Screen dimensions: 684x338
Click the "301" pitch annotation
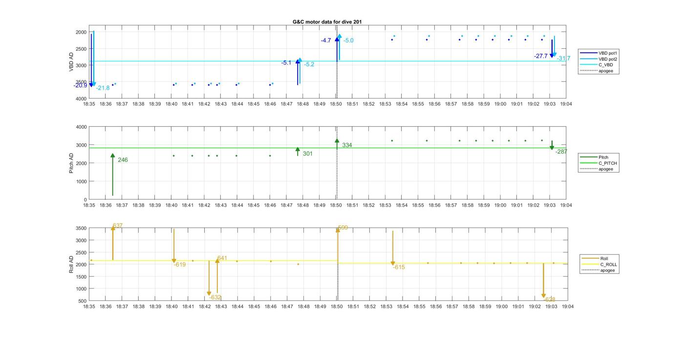[308, 154]
